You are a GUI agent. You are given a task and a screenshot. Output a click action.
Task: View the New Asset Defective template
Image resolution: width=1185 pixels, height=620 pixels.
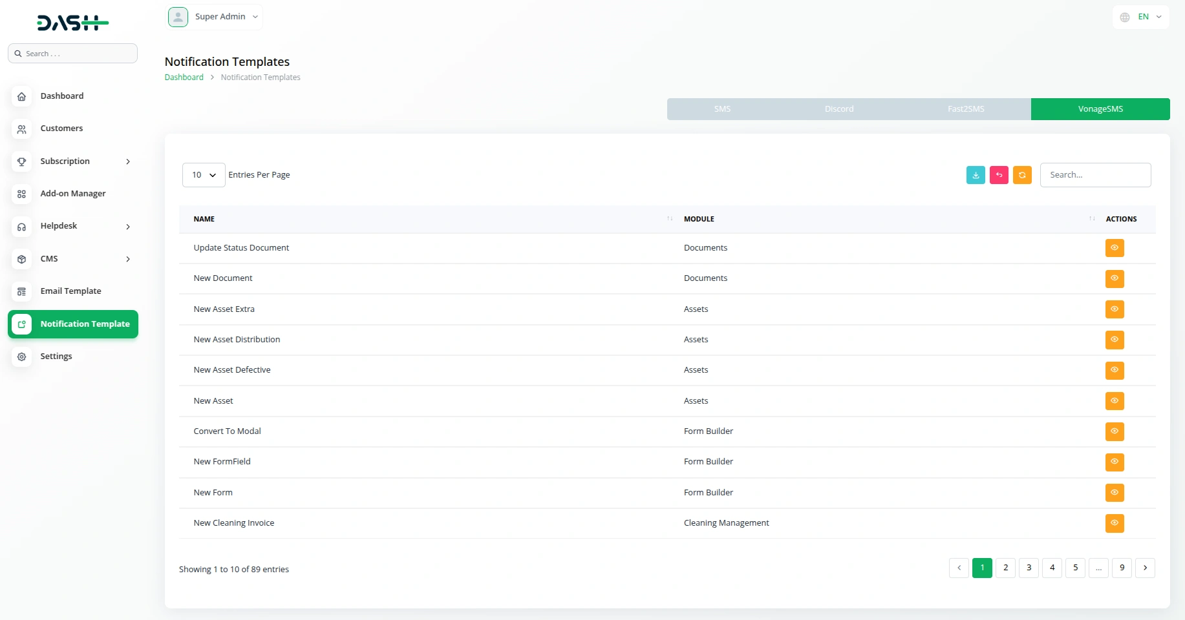tap(1115, 370)
